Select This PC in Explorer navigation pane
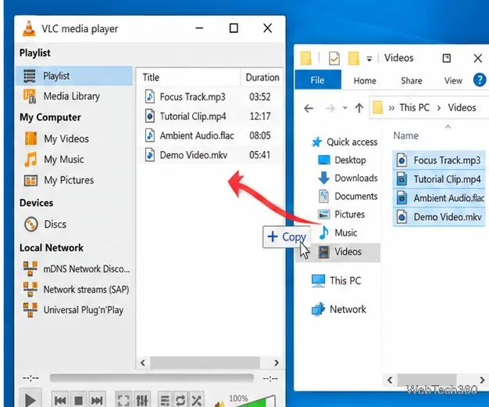Screen dimensions: 489x407 [x=336, y=281]
